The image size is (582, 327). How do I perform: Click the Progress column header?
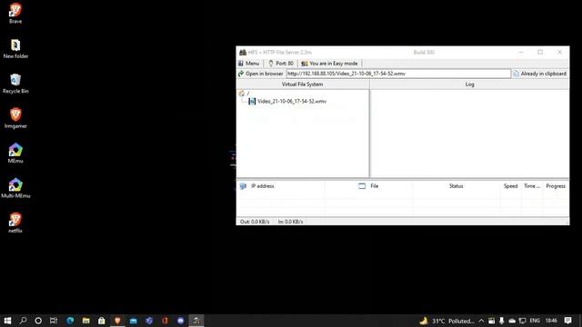click(556, 186)
